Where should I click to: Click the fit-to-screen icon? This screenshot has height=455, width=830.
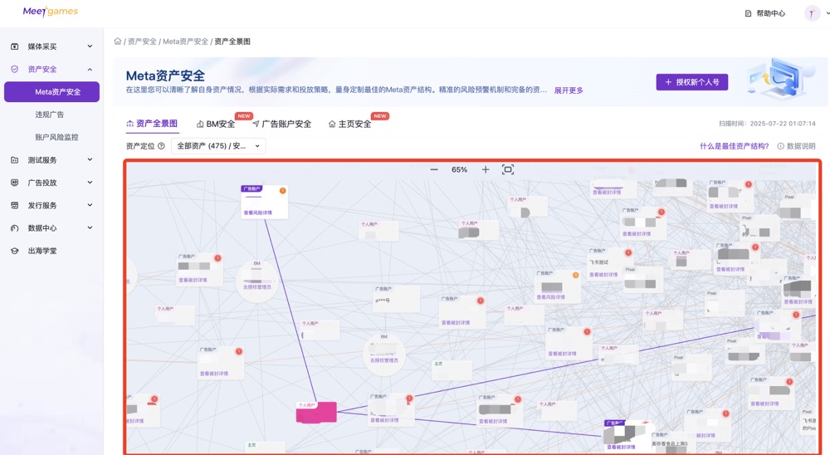click(x=508, y=169)
